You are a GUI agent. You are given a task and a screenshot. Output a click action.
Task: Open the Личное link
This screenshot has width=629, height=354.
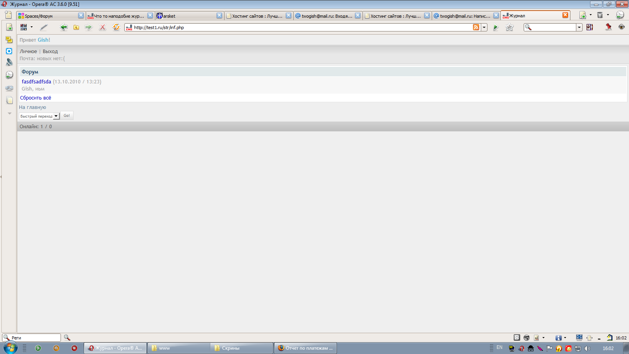point(28,52)
